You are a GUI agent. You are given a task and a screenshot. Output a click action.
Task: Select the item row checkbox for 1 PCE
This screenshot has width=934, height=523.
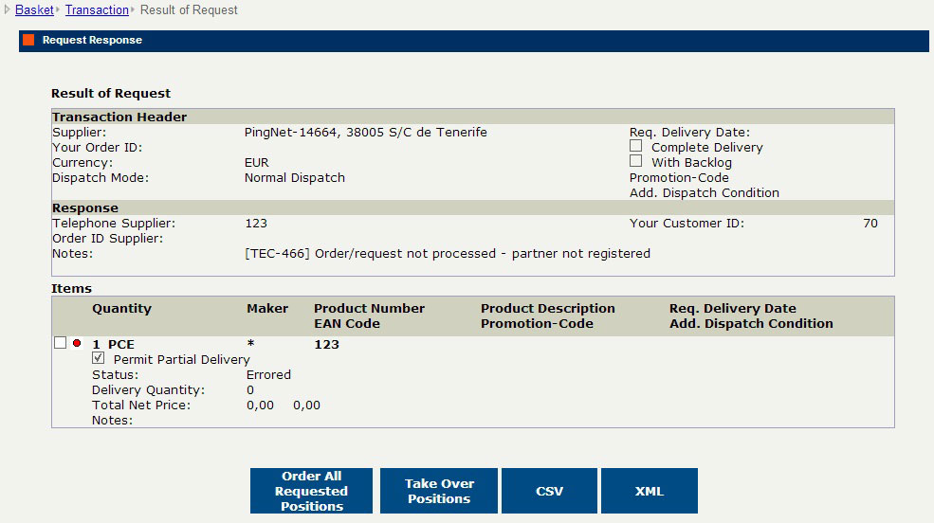(60, 343)
